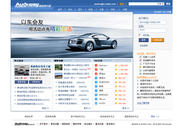This screenshot has width=182, height=135.
Task: Open the 热贴 navigation tab
Action: 113,10
